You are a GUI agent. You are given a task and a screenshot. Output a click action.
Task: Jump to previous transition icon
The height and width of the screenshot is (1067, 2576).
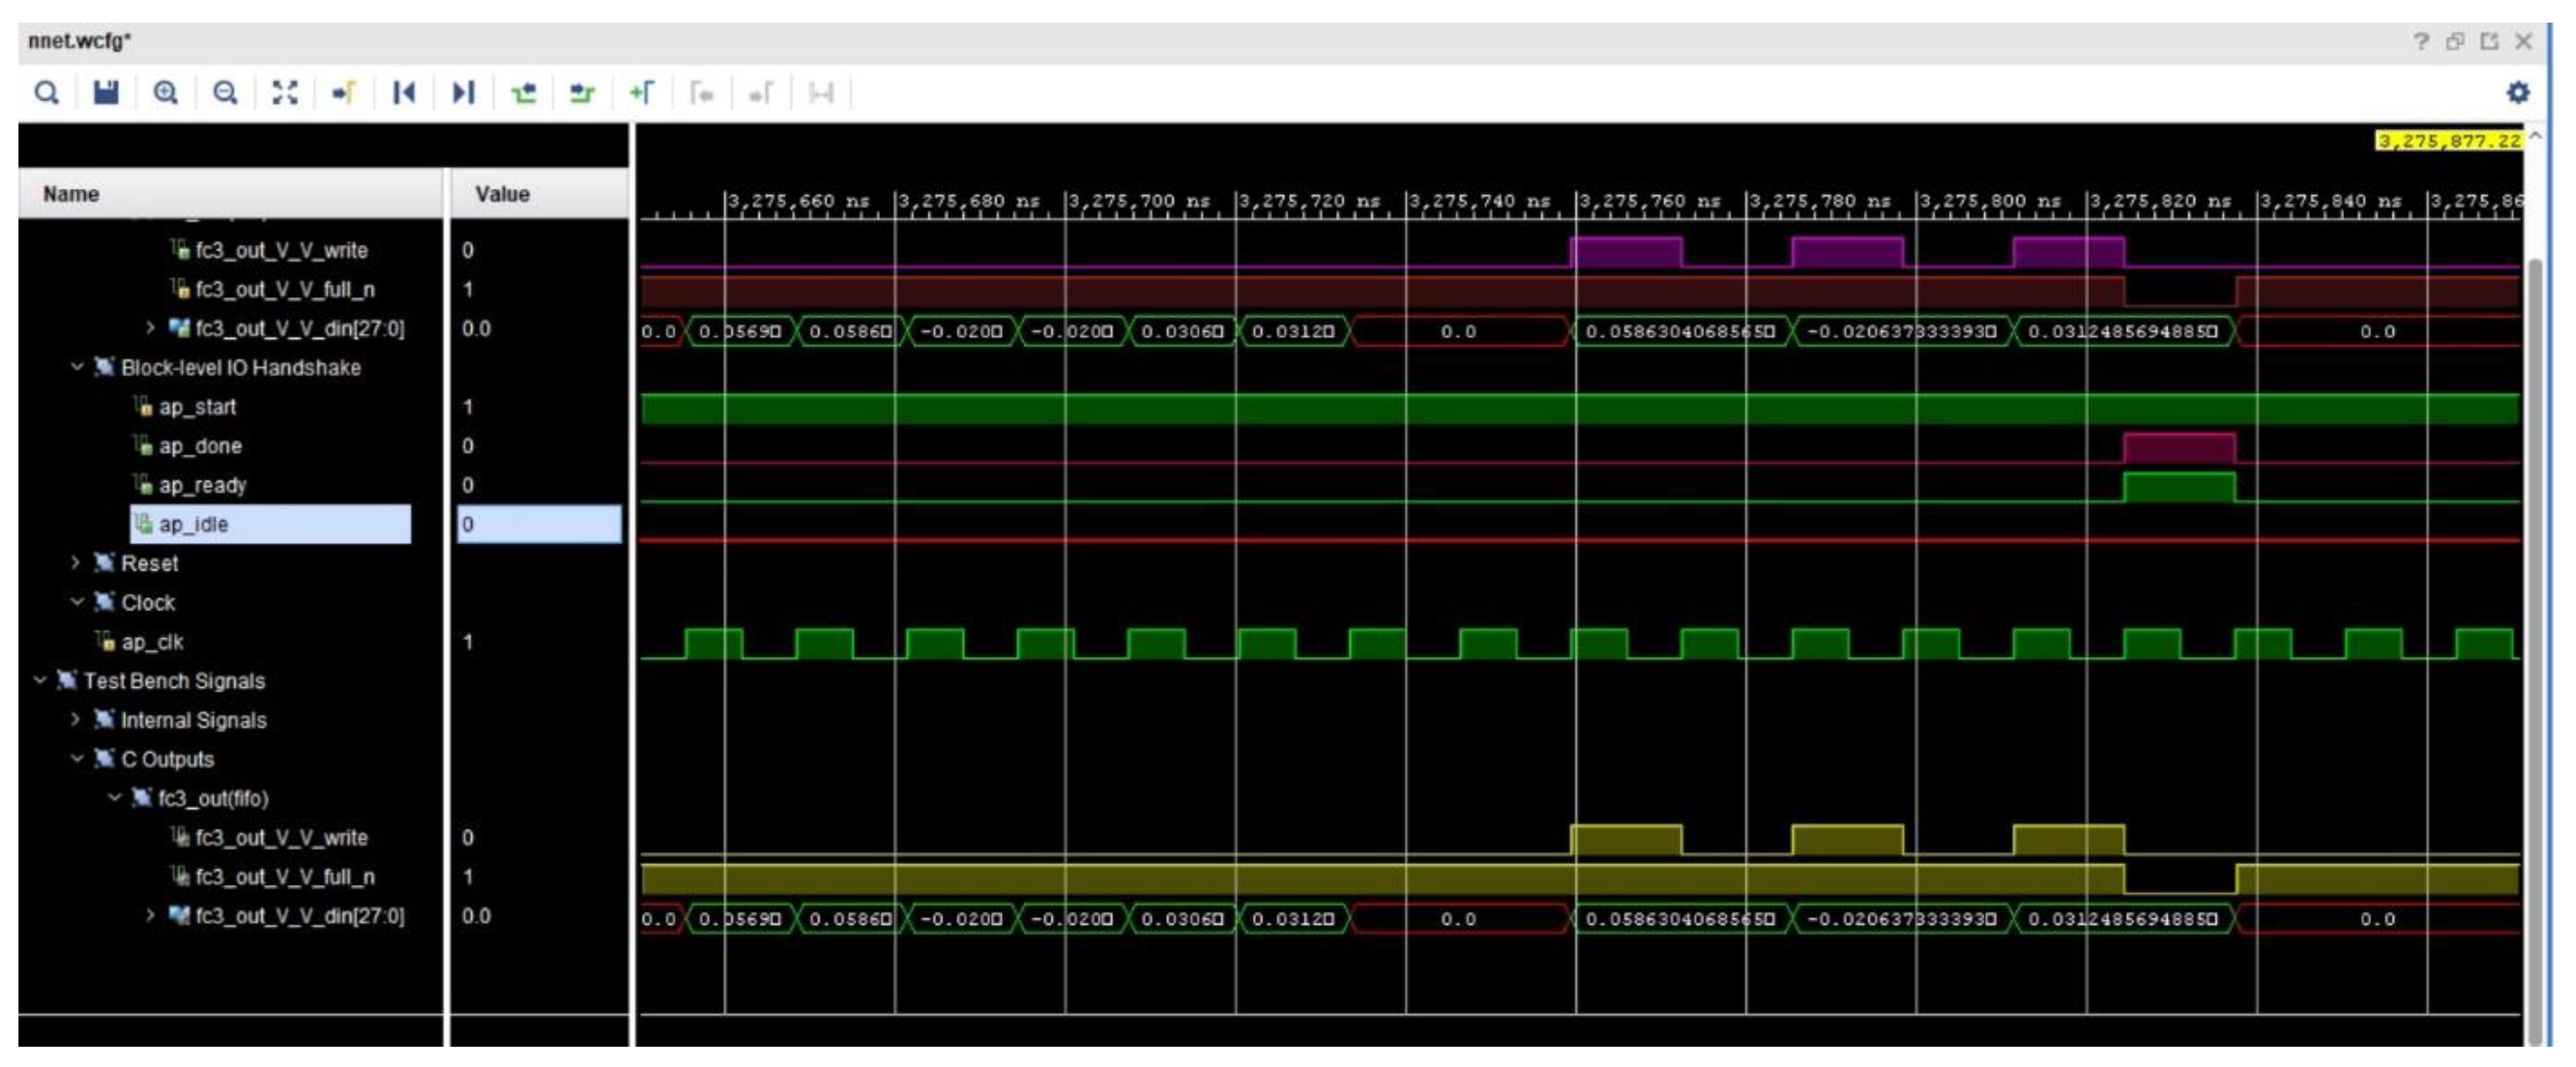tap(523, 93)
